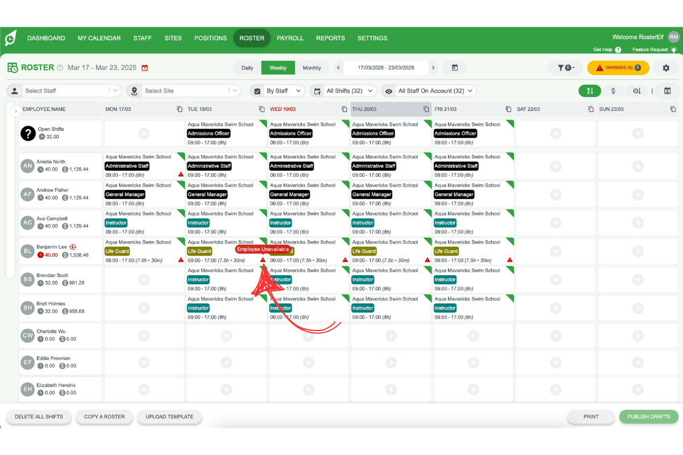This screenshot has height=455, width=683.
Task: Enable Monthly view
Action: click(312, 67)
